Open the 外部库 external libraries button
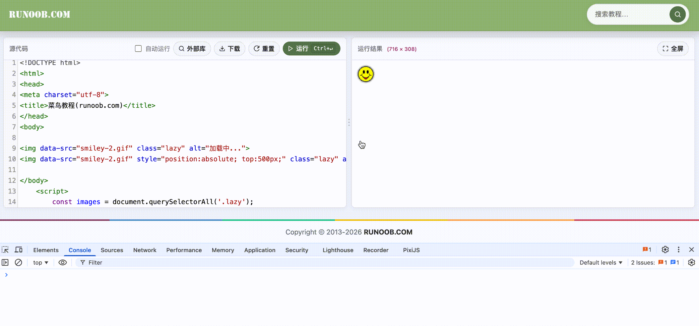699x326 pixels. [x=192, y=49]
